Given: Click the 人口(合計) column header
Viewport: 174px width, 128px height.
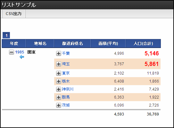Looking at the screenshot, I should click(x=143, y=43).
